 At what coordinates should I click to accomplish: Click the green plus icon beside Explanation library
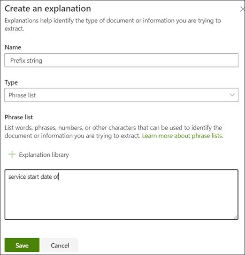[12, 154]
